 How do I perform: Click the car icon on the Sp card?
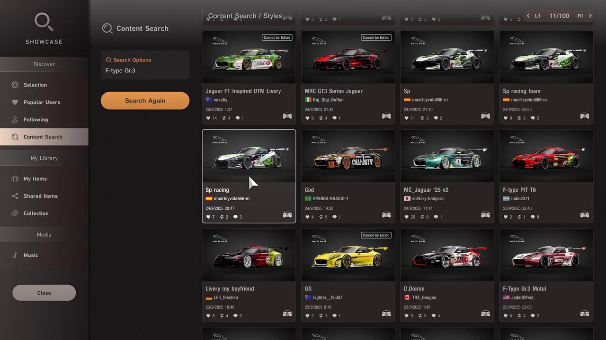(485, 116)
